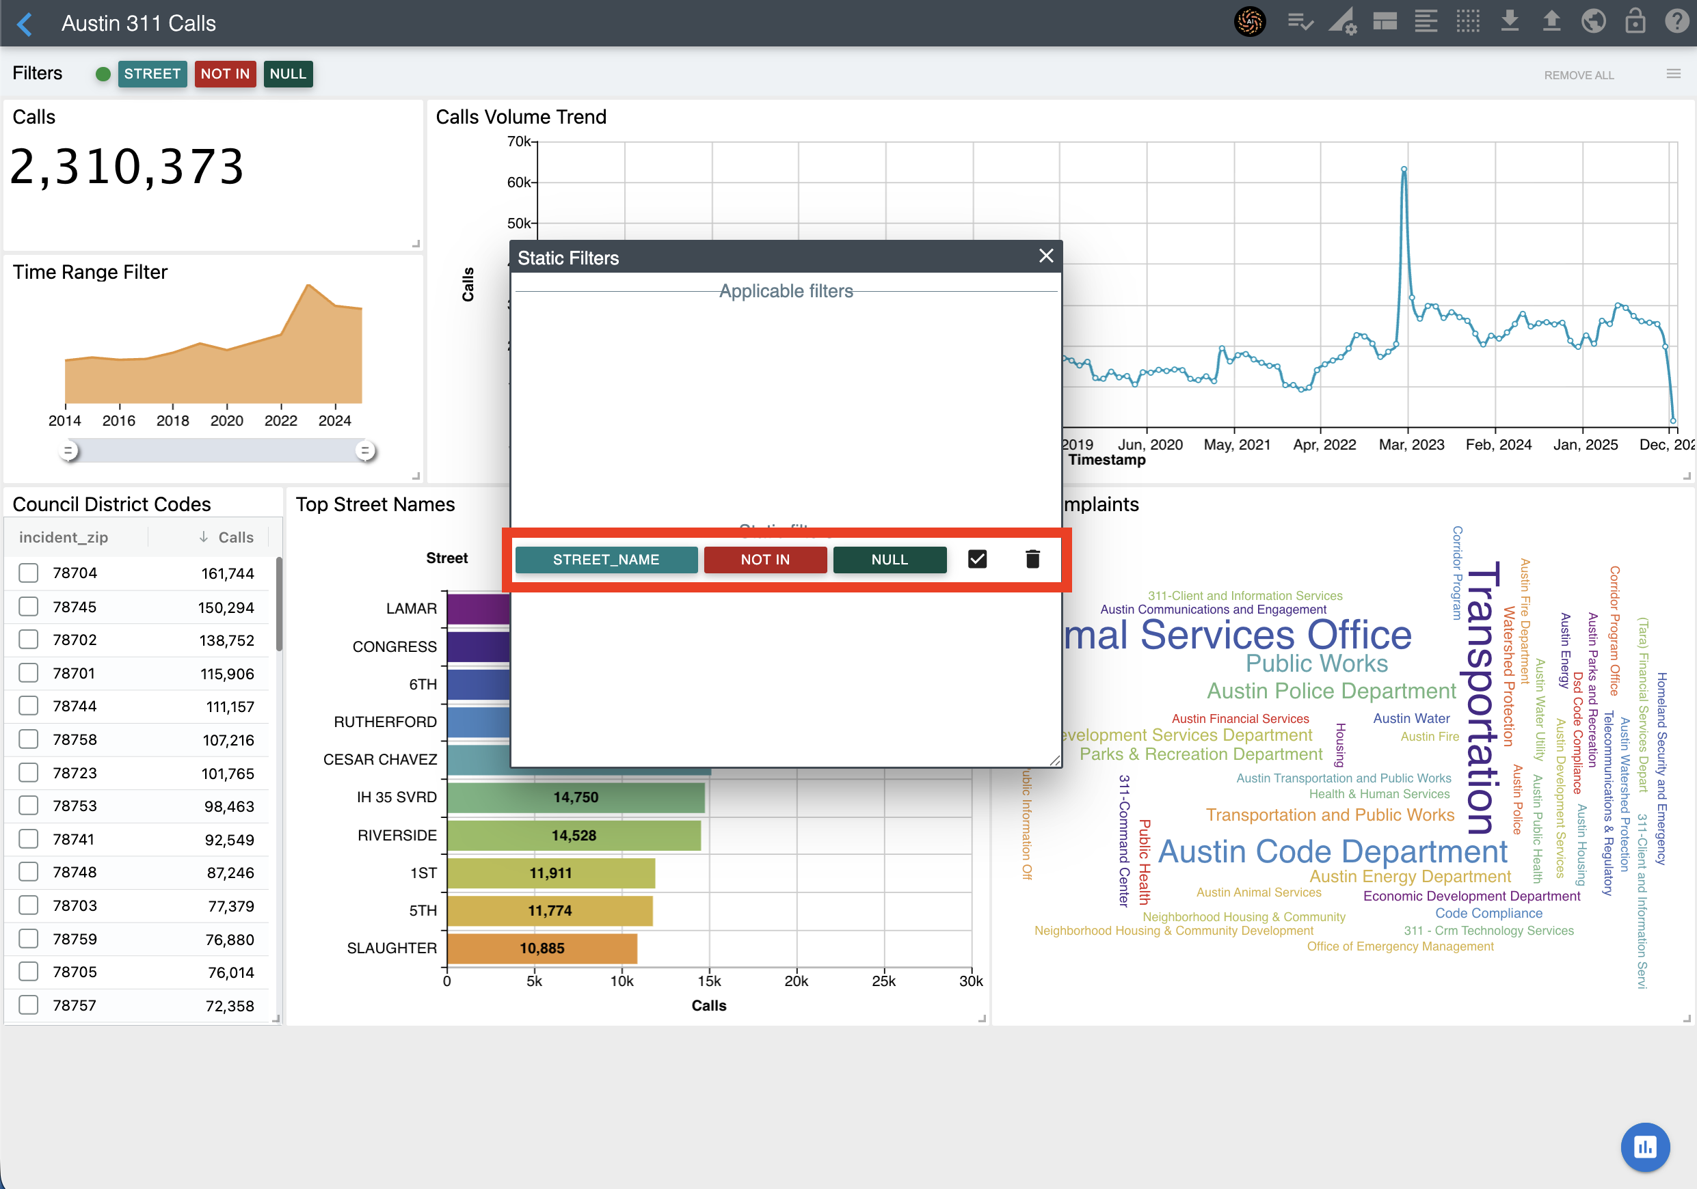Click the STREET filter chip

pos(152,74)
